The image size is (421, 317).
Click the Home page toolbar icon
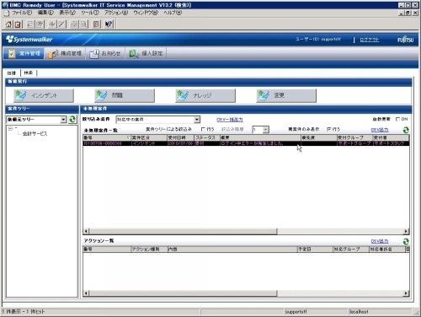pos(8,24)
